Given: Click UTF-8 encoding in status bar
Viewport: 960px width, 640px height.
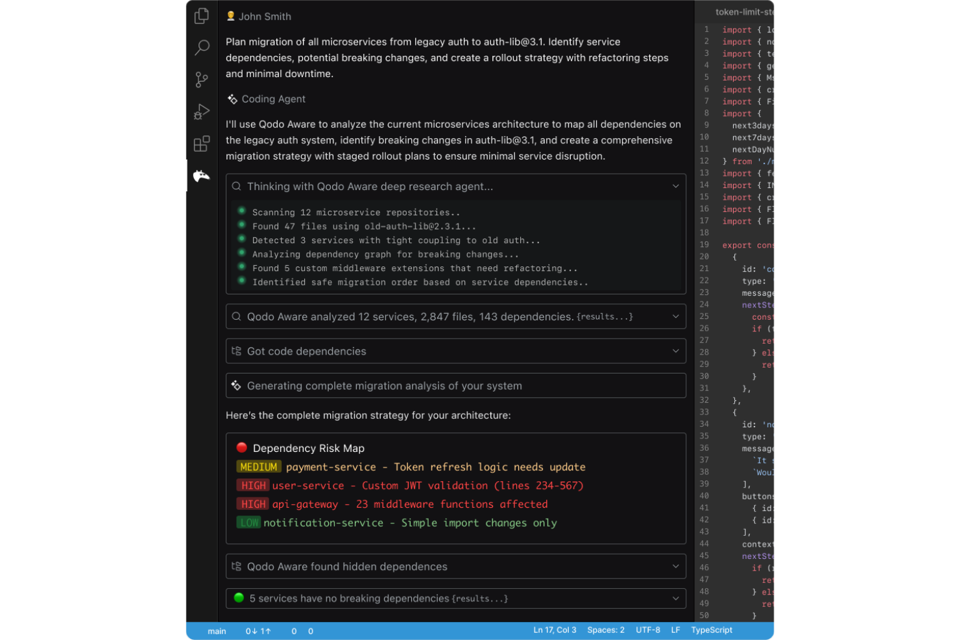Looking at the screenshot, I should click(x=648, y=630).
